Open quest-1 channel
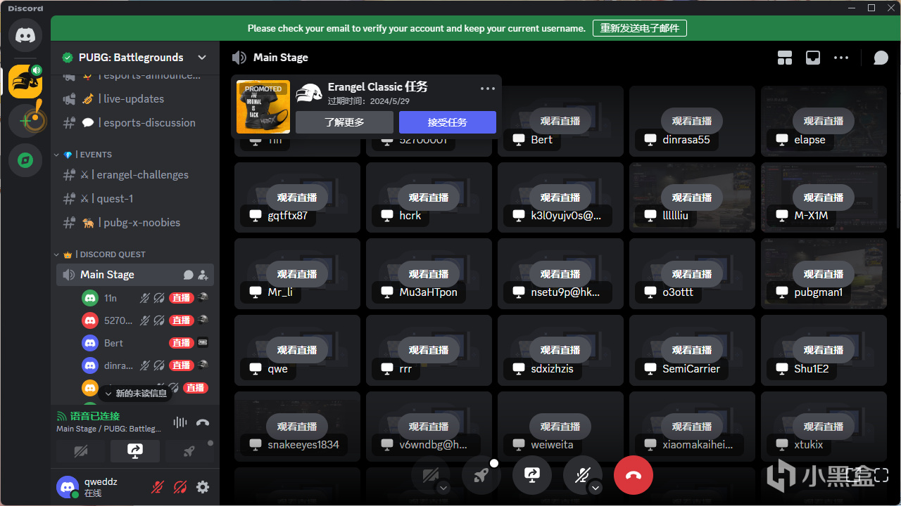This screenshot has width=901, height=506. pyautogui.click(x=135, y=199)
